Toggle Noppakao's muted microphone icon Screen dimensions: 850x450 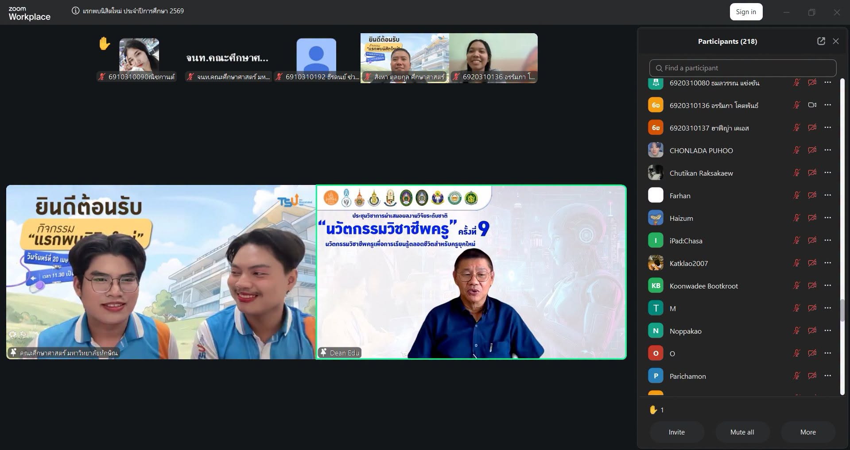796,331
